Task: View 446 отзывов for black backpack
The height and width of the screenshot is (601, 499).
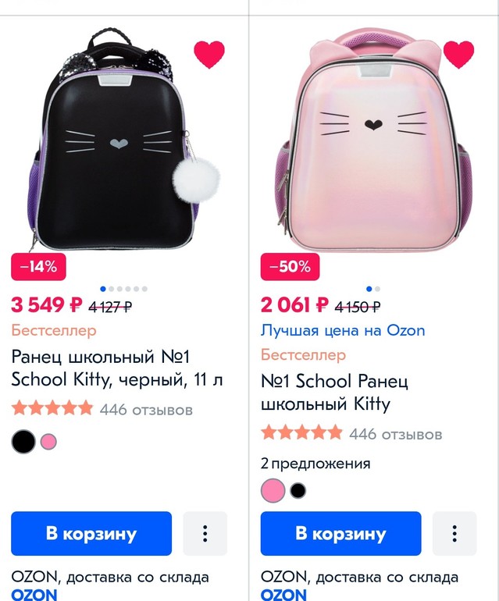Action: (x=146, y=409)
